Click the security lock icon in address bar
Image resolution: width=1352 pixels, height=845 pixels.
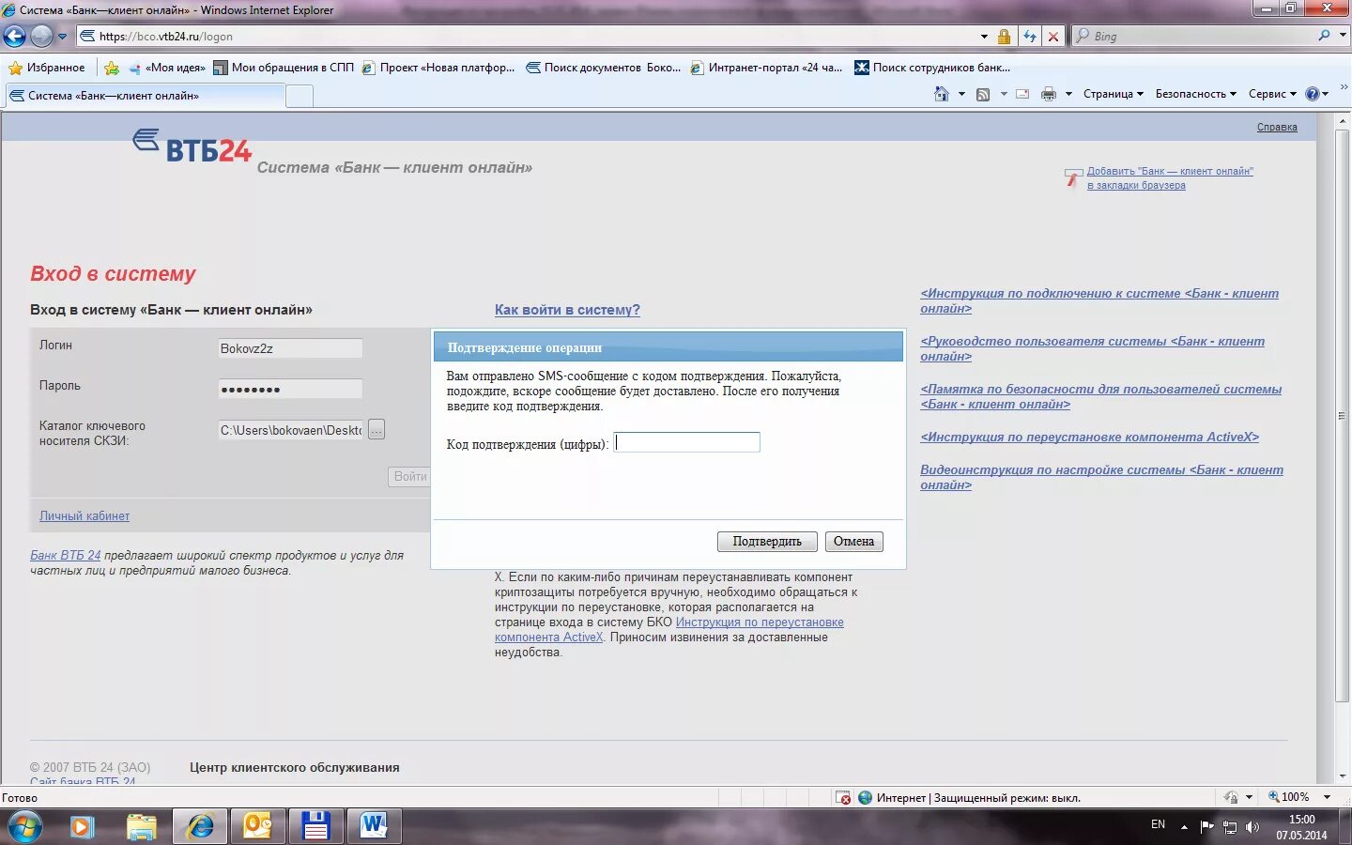click(x=1004, y=37)
